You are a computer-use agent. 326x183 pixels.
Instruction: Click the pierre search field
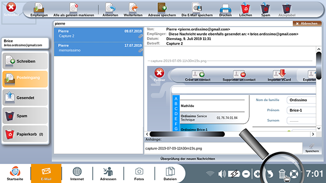[x=173, y=24]
